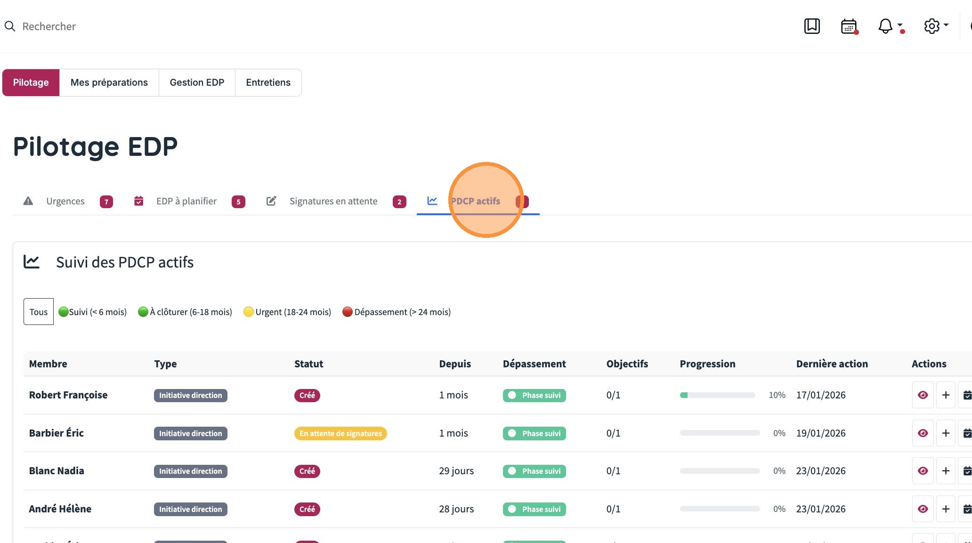View Robert Françoise's PDCP via eye icon

pos(923,395)
